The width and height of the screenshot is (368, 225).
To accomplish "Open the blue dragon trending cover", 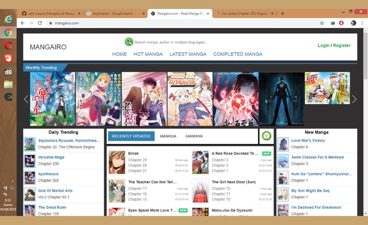I will [x=53, y=99].
